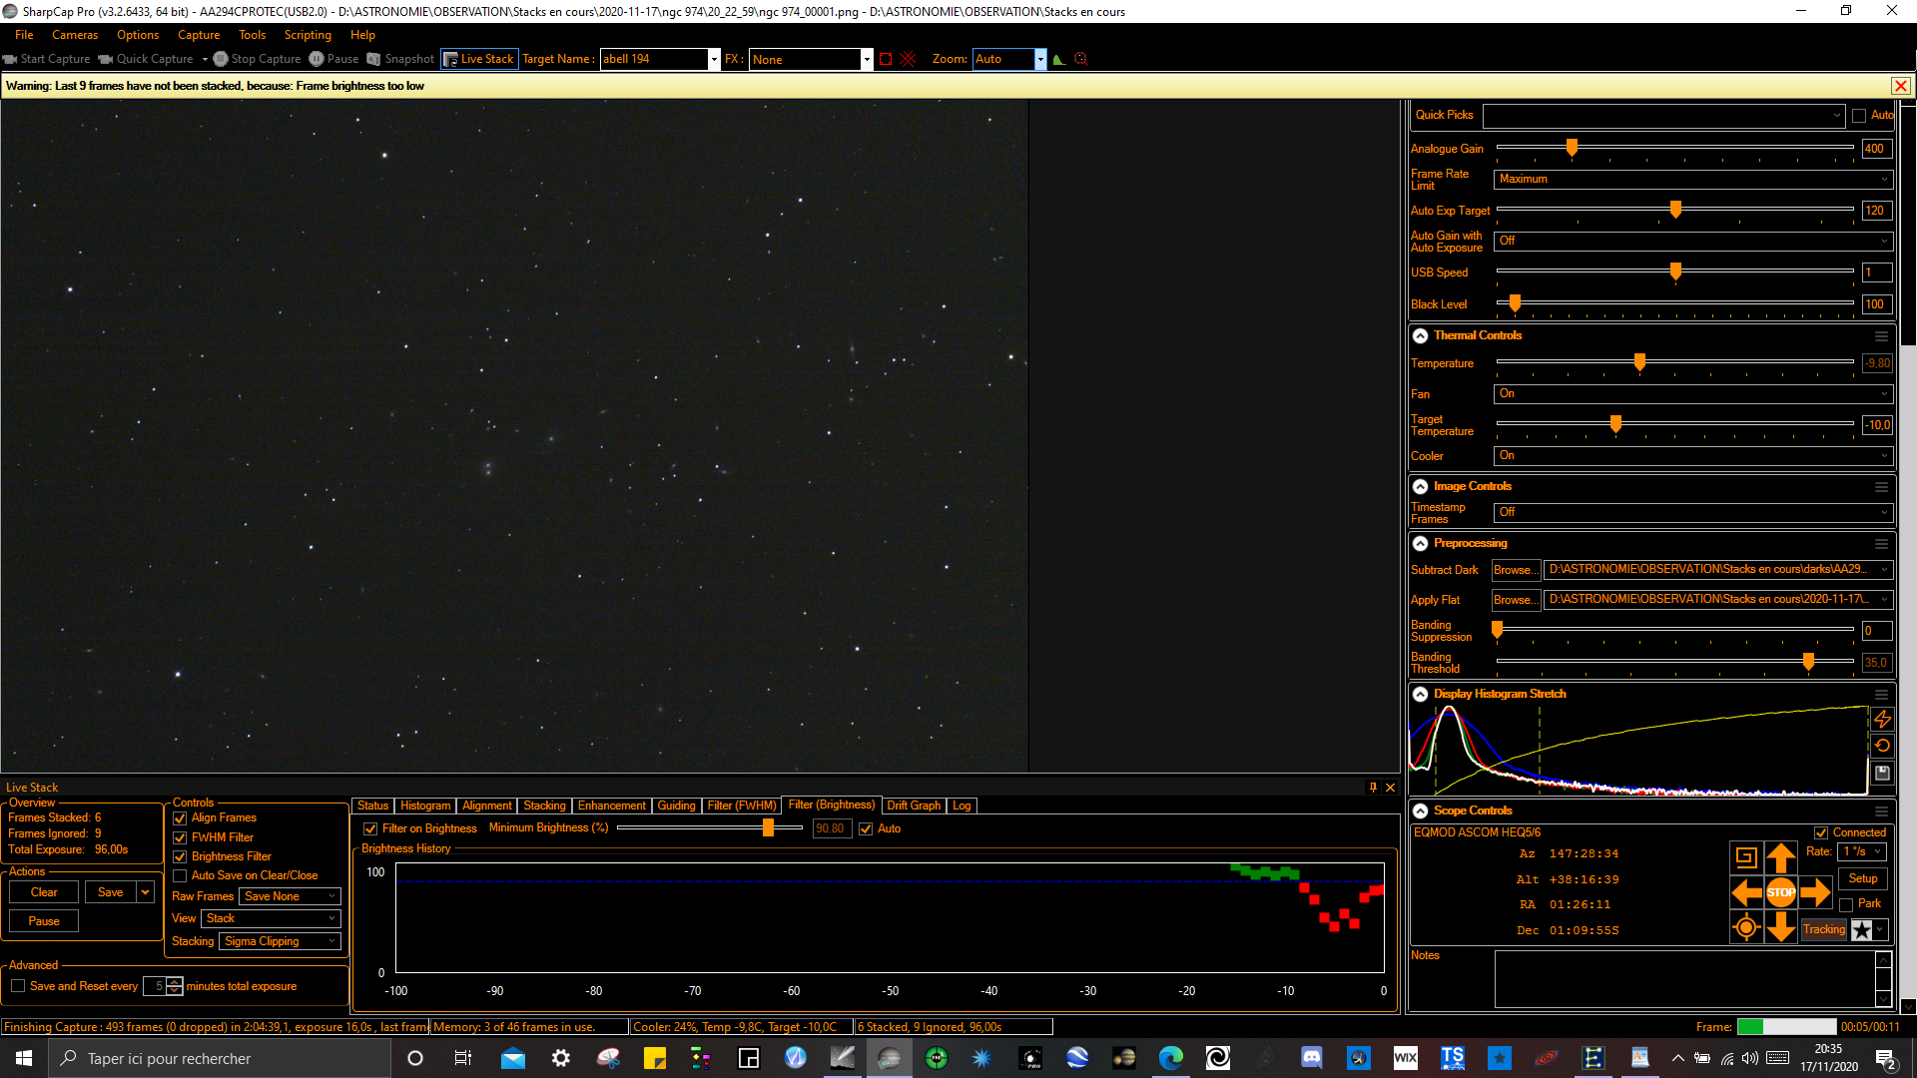Open the taskbar Settings gear icon
This screenshot has height=1078, width=1917.
560,1058
